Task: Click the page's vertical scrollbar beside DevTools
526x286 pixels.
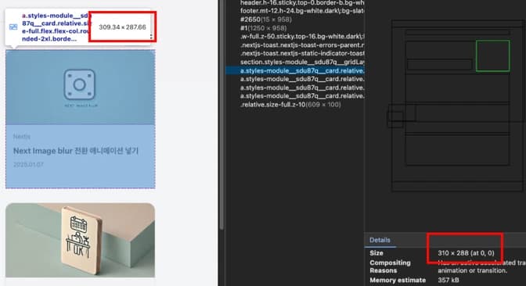Action: tap(222, 115)
